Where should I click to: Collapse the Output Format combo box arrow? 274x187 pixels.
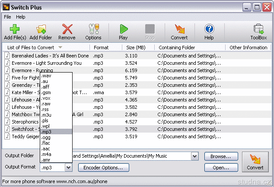68,168
